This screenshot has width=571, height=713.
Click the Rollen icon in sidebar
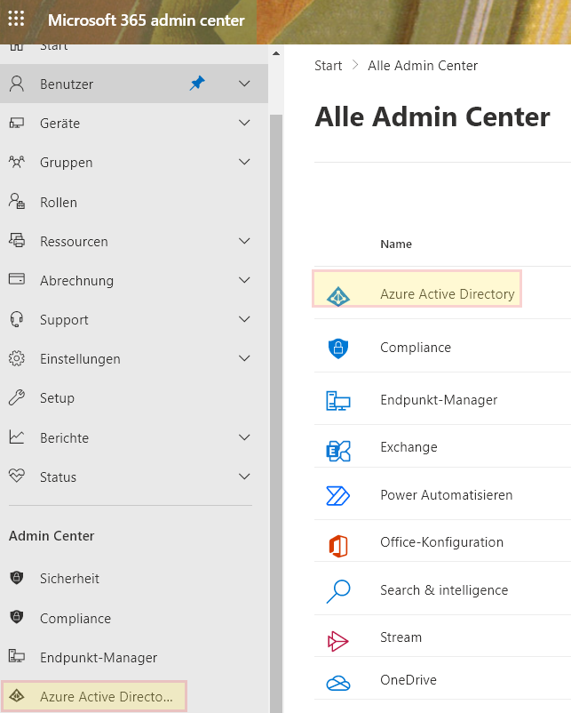(17, 202)
